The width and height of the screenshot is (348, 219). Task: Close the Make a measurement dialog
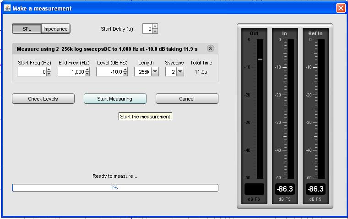coord(341,8)
